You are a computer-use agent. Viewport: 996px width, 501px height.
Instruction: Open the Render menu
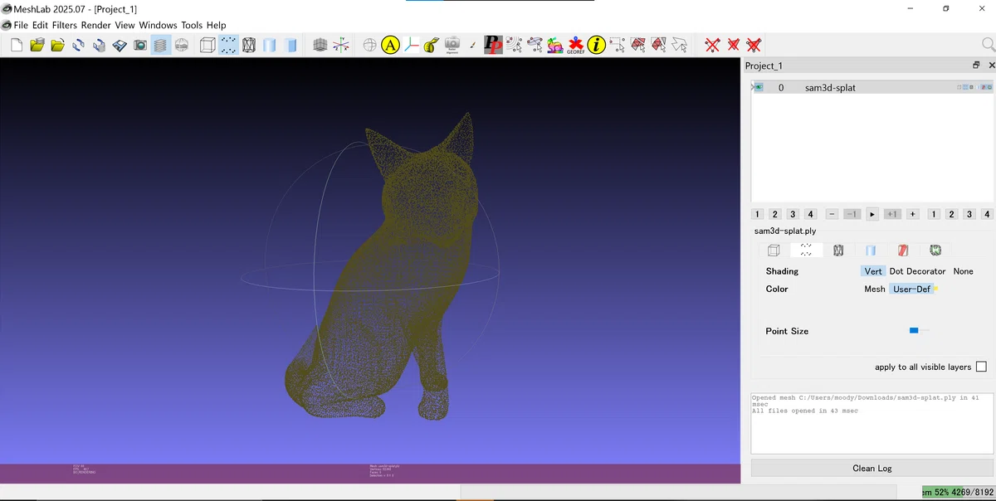tap(96, 25)
